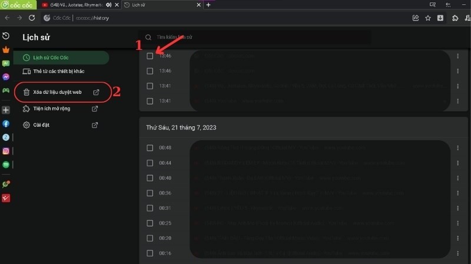The width and height of the screenshot is (471, 264).
Task: Open the game controller sidebar icon
Action: pos(6,90)
